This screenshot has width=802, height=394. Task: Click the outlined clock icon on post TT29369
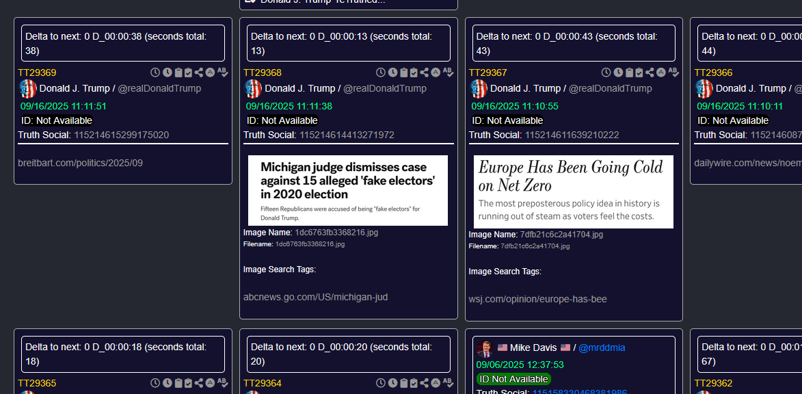(x=155, y=73)
